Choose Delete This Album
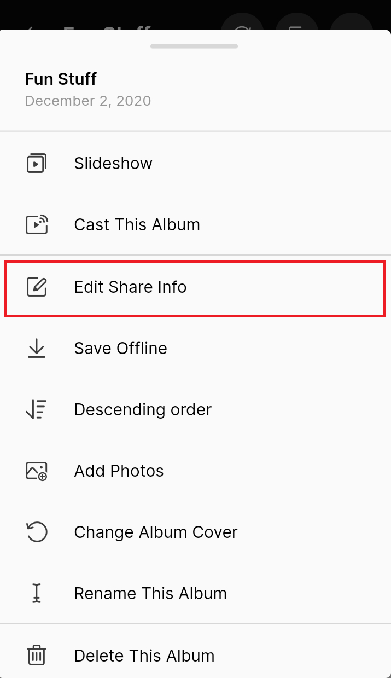 point(195,655)
